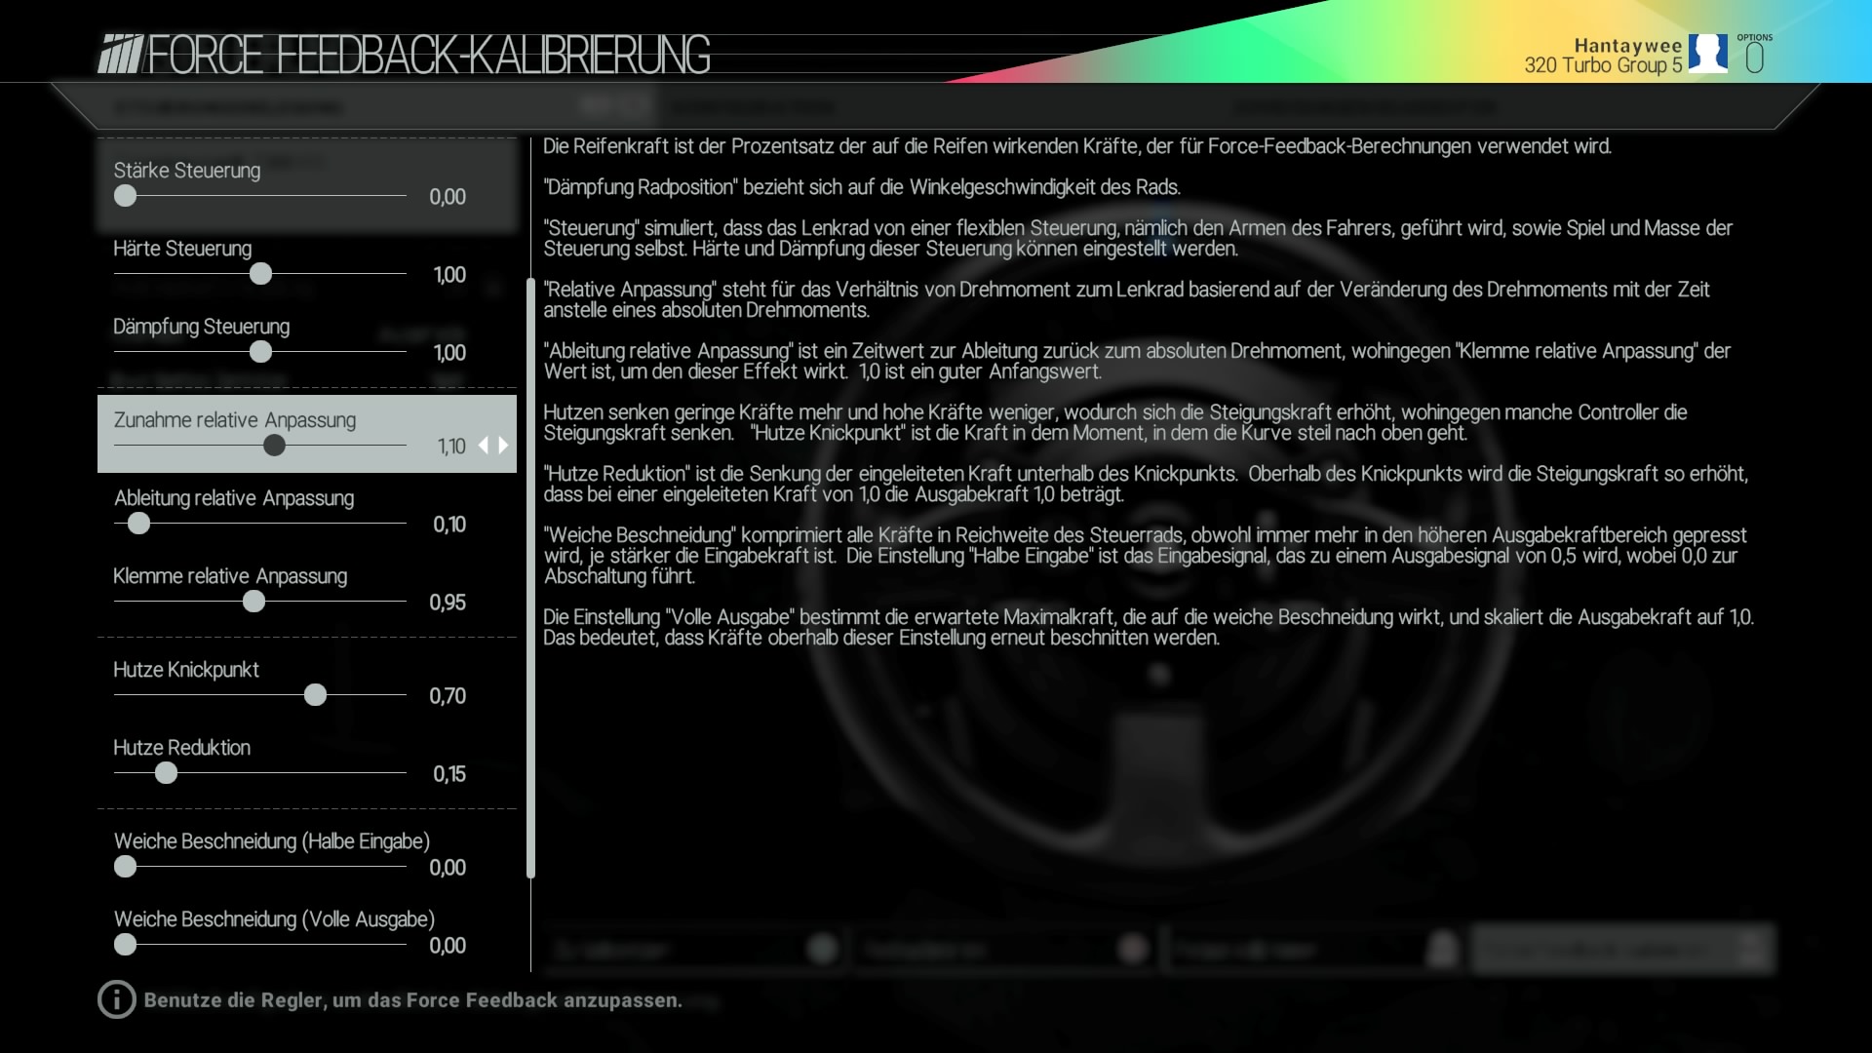
Task: Click the Force Feedback-Kalibrierung title
Action: 428,55
